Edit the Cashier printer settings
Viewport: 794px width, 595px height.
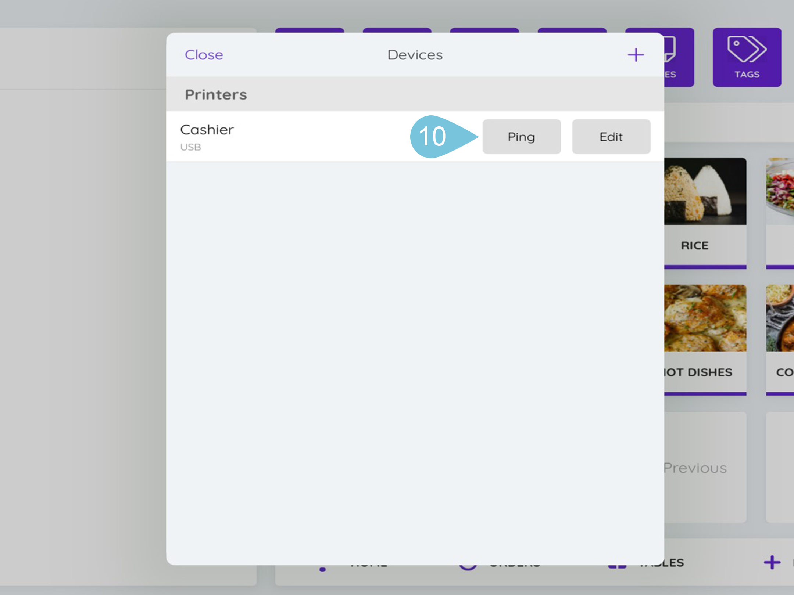pyautogui.click(x=611, y=137)
